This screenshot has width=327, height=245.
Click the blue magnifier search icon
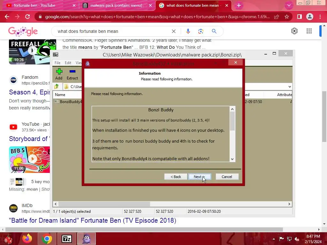[x=214, y=31]
